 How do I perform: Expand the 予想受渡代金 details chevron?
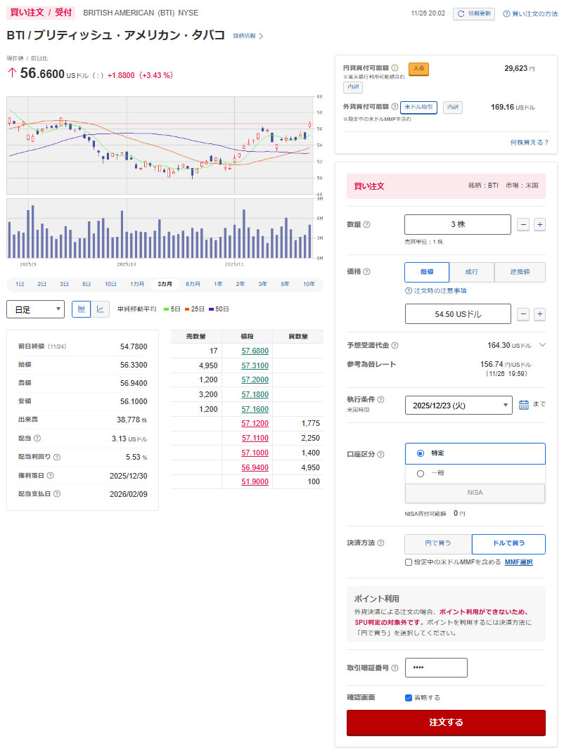click(542, 345)
